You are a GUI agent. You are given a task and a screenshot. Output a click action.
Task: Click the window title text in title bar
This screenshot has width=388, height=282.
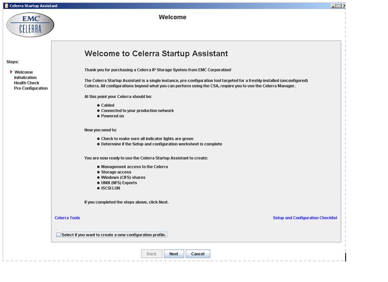coord(34,6)
